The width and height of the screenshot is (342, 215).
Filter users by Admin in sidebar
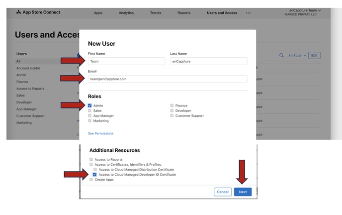[x=21, y=75]
